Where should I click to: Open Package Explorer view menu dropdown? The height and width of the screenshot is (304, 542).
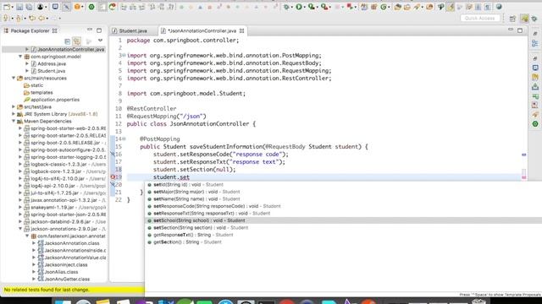coord(100,41)
